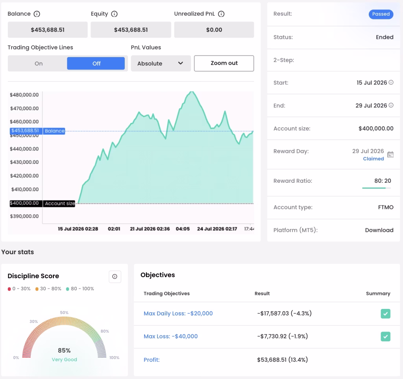Open the Reward Day calendar icon
The width and height of the screenshot is (403, 379).
click(x=390, y=155)
